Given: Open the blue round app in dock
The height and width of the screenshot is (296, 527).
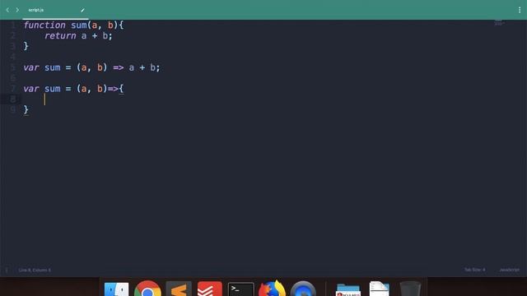Looking at the screenshot, I should (x=303, y=289).
